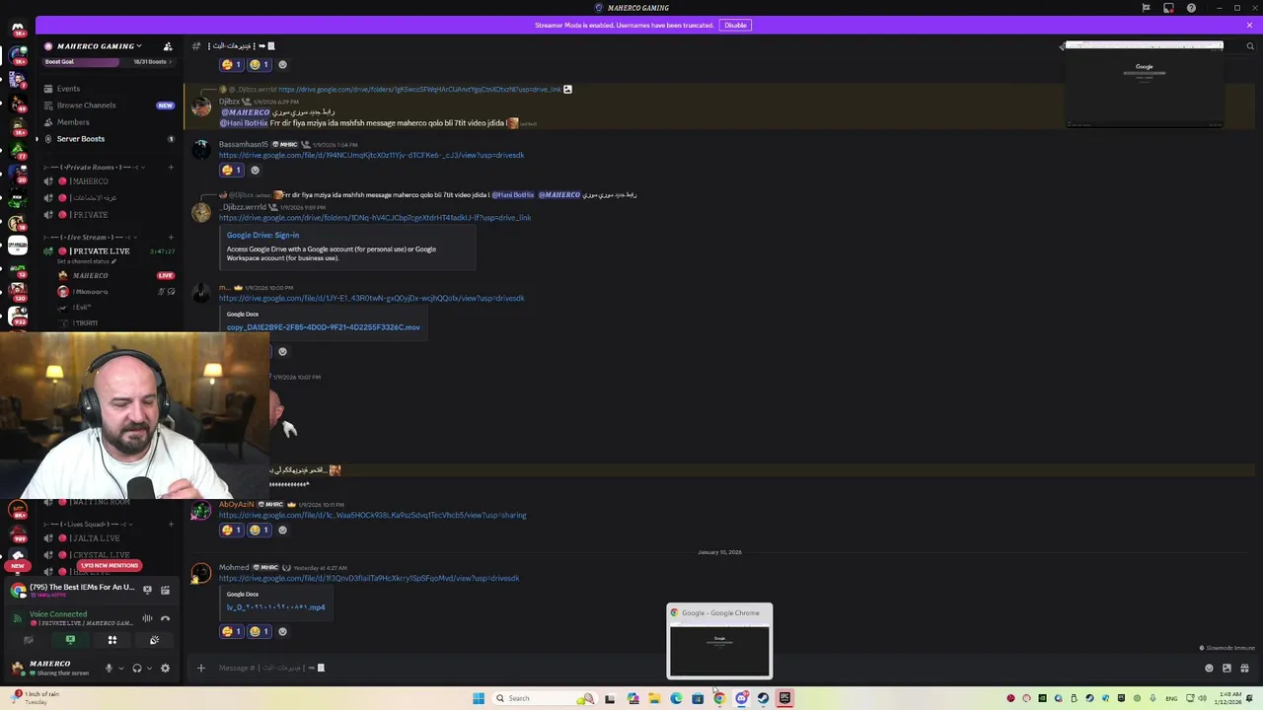Click the taskbar Search box

pyautogui.click(x=543, y=698)
